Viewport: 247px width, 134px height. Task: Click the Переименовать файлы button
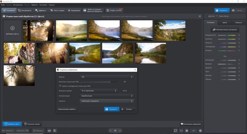pyautogui.click(x=67, y=109)
